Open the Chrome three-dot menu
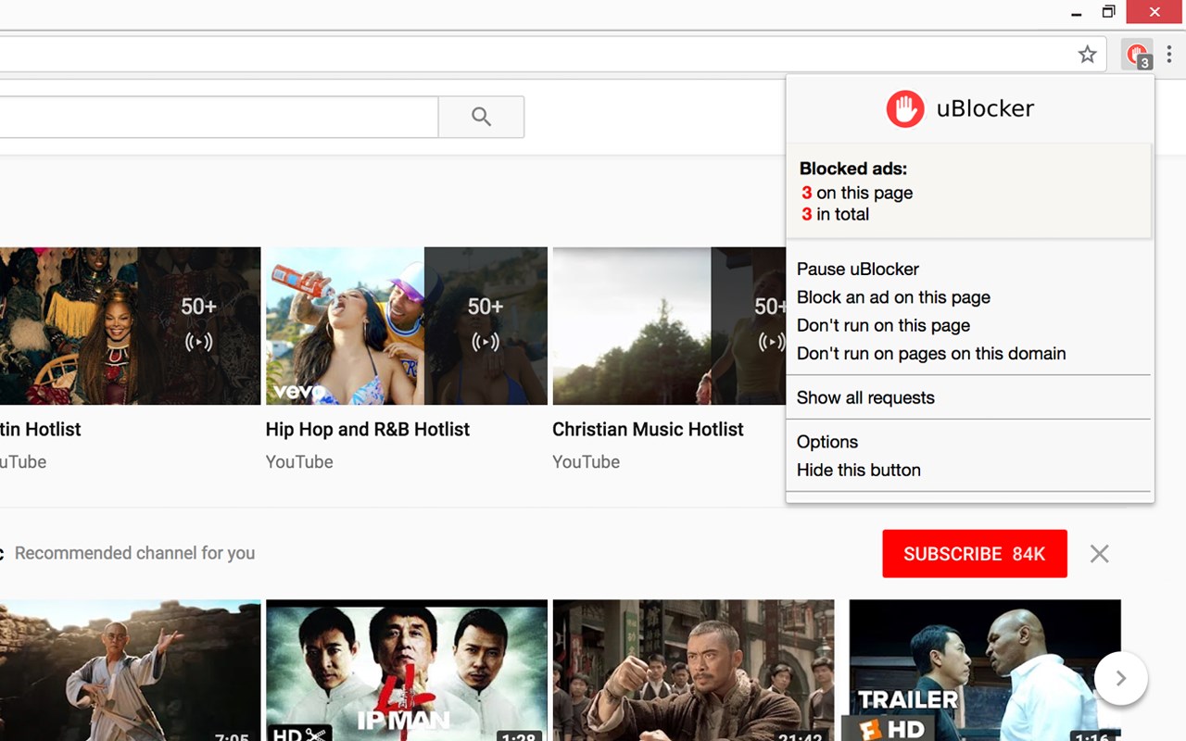 pyautogui.click(x=1169, y=55)
